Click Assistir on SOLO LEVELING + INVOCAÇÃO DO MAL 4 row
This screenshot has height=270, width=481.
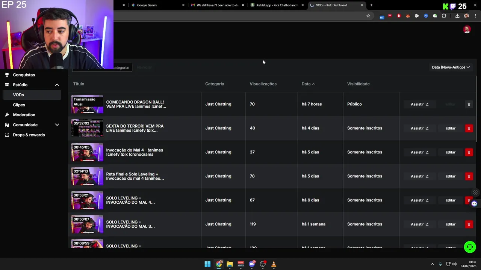419,200
